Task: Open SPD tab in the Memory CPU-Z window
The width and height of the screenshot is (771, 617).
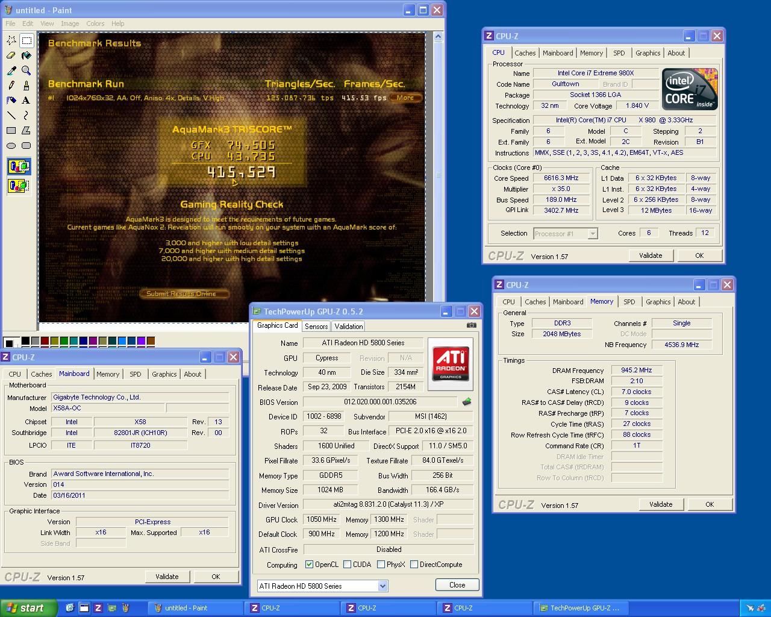Action: tap(629, 302)
